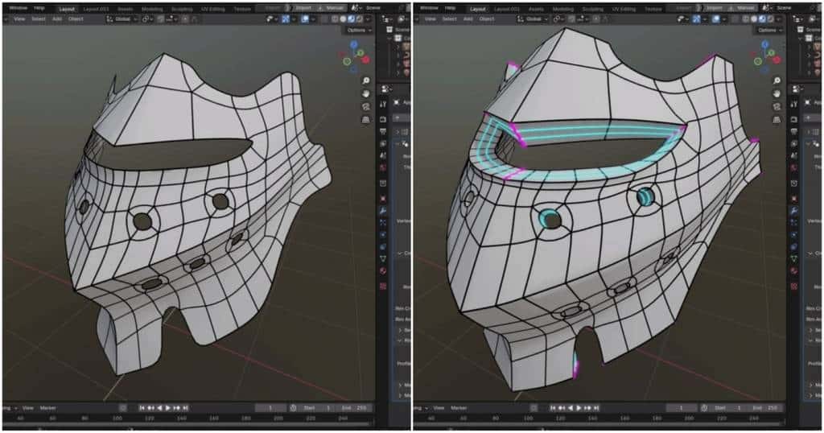The image size is (824, 433).
Task: Toggle proportional editing in left viewport header
Action: pos(185,19)
